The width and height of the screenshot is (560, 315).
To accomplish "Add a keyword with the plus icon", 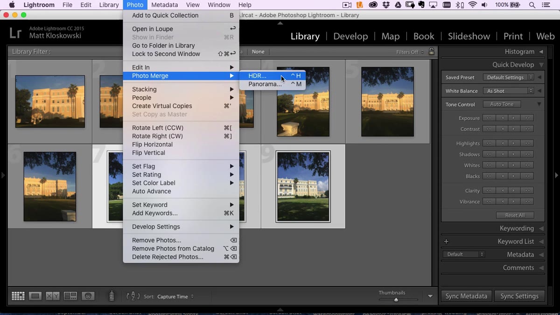I will pyautogui.click(x=446, y=241).
